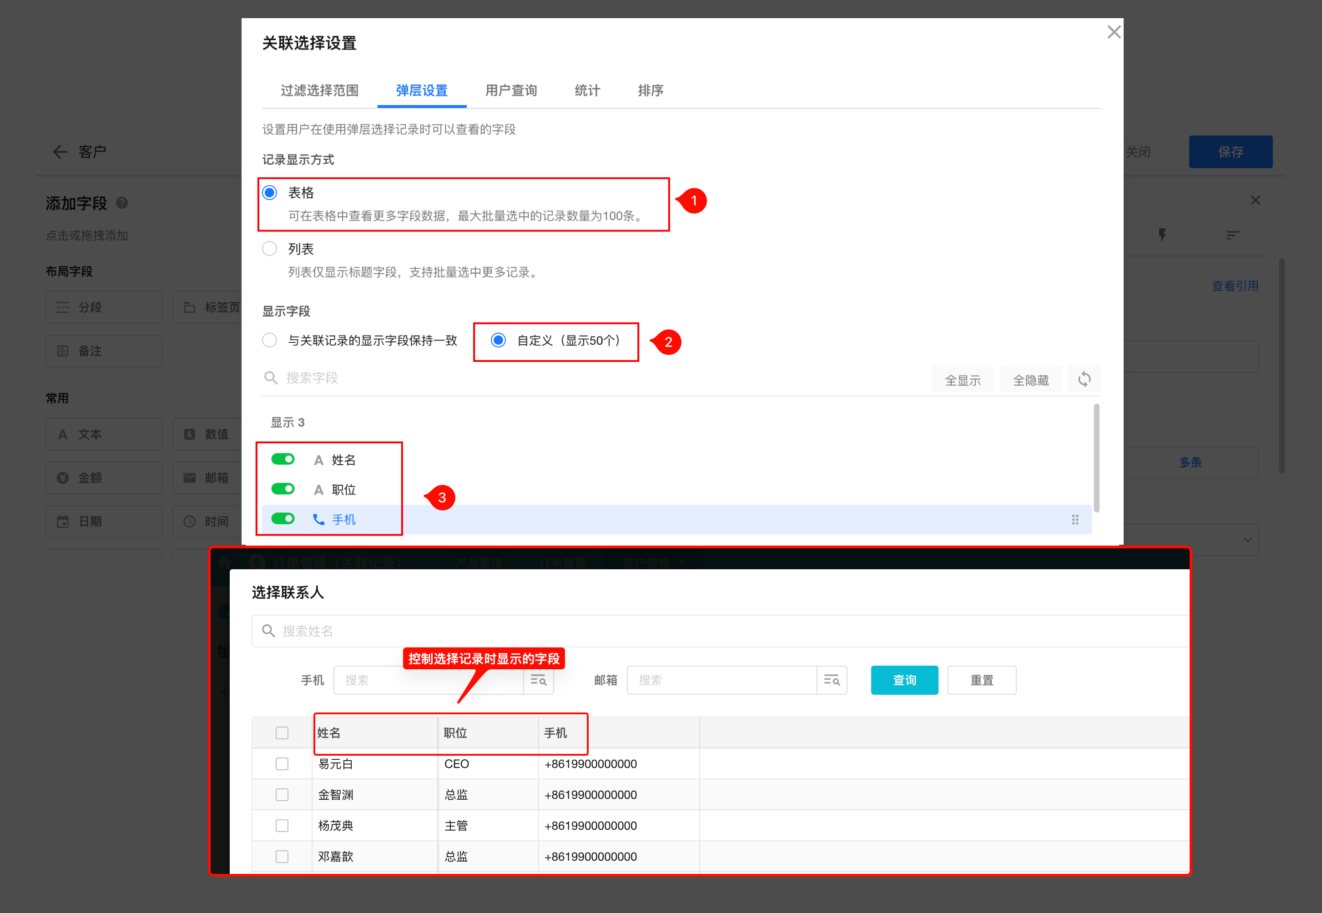Choose 与关联记录的显示字段保持一致 radio option

click(x=270, y=341)
